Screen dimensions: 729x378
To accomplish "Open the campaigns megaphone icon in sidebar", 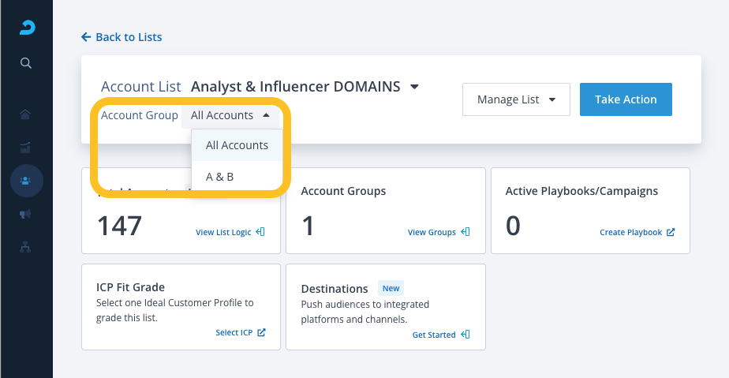I will (25, 214).
